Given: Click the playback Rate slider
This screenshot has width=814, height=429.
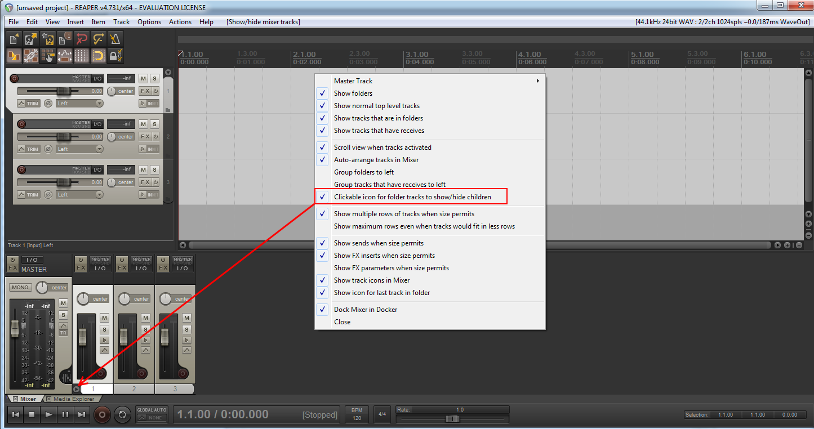Looking at the screenshot, I should (452, 418).
